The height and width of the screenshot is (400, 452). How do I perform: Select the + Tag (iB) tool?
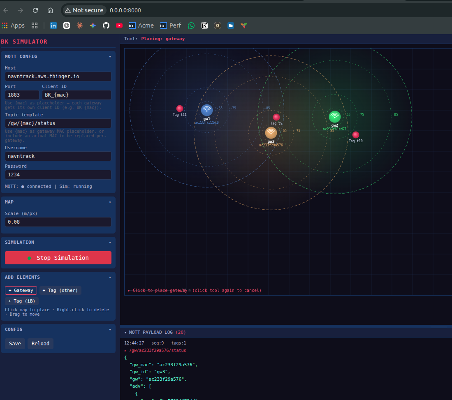click(22, 301)
